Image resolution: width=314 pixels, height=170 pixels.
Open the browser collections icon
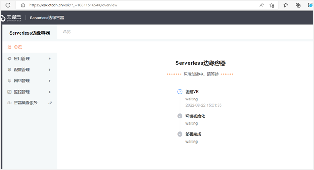[x=298, y=5]
